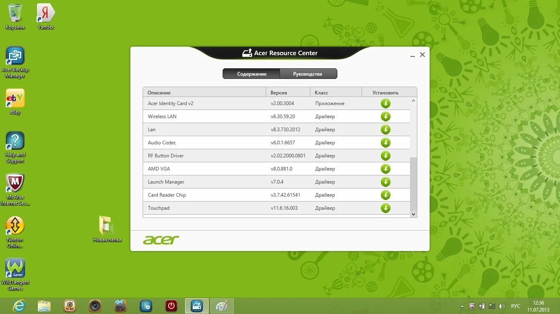The image size is (560, 314).
Task: Install the Card Reader Chip driver
Action: tap(385, 195)
